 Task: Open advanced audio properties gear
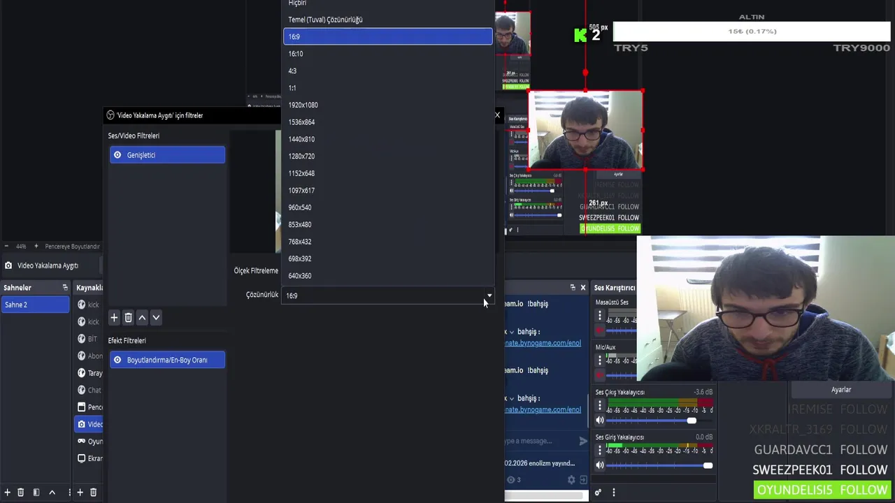[x=598, y=493]
